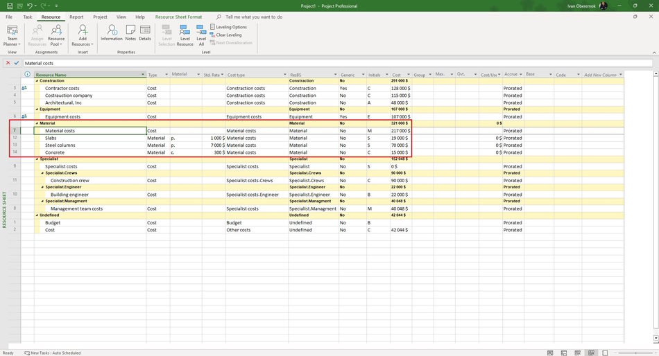The width and height of the screenshot is (659, 356).
Task: Cancel the cell entry with the red X
Action: [x=8, y=63]
